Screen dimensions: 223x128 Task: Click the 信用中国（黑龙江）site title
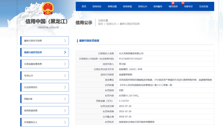[47, 21]
